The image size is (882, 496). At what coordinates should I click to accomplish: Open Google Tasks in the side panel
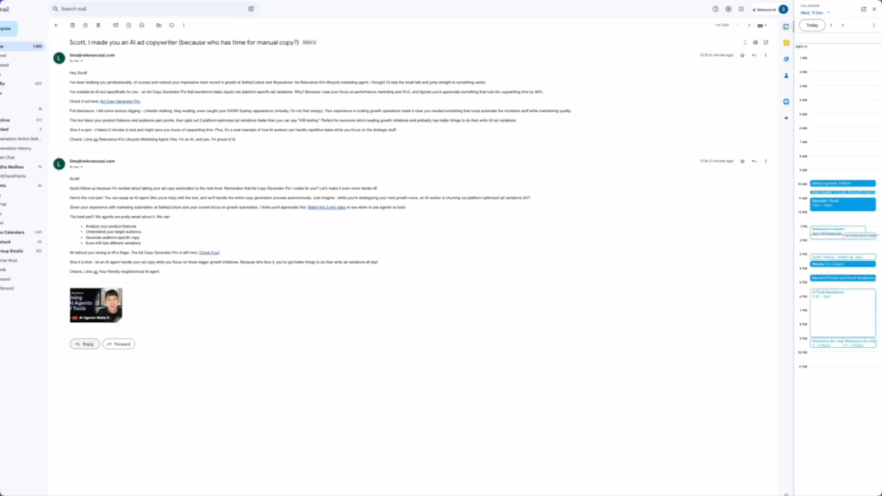[786, 58]
